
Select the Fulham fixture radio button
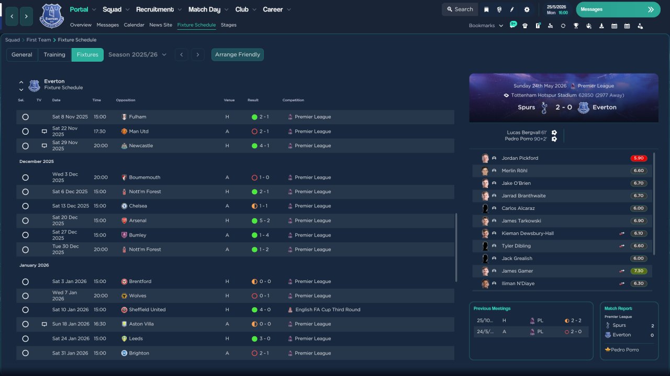pyautogui.click(x=25, y=117)
